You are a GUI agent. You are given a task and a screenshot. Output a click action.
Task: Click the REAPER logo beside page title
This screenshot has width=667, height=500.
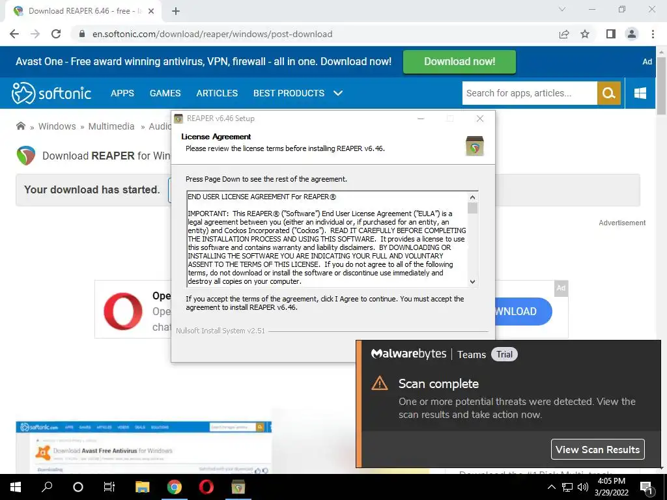[x=26, y=156]
